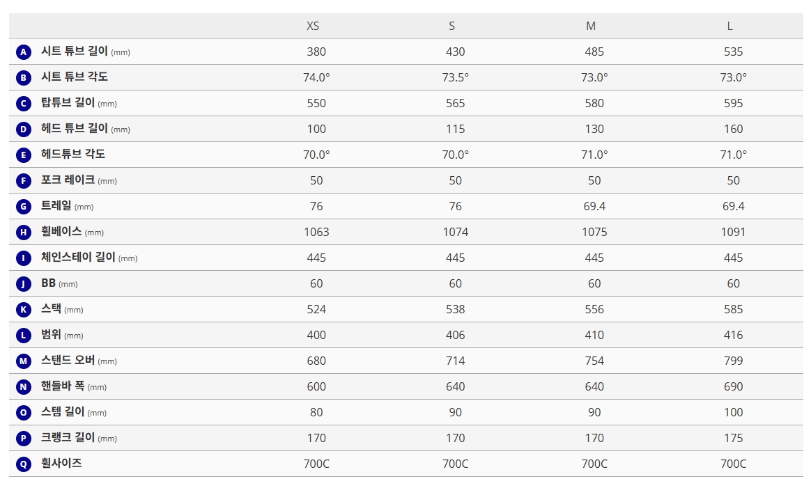Click the circled M standover icon
The height and width of the screenshot is (495, 811).
pos(24,361)
